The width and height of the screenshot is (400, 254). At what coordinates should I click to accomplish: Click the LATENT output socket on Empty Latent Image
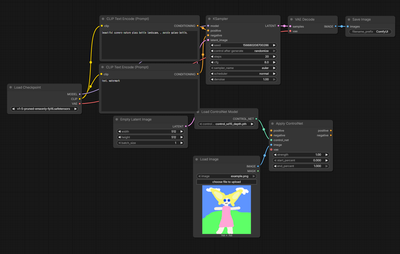[186, 127]
